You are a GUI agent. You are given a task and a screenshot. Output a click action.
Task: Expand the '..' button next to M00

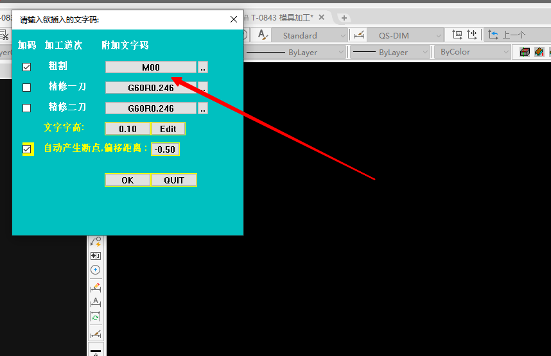[203, 67]
